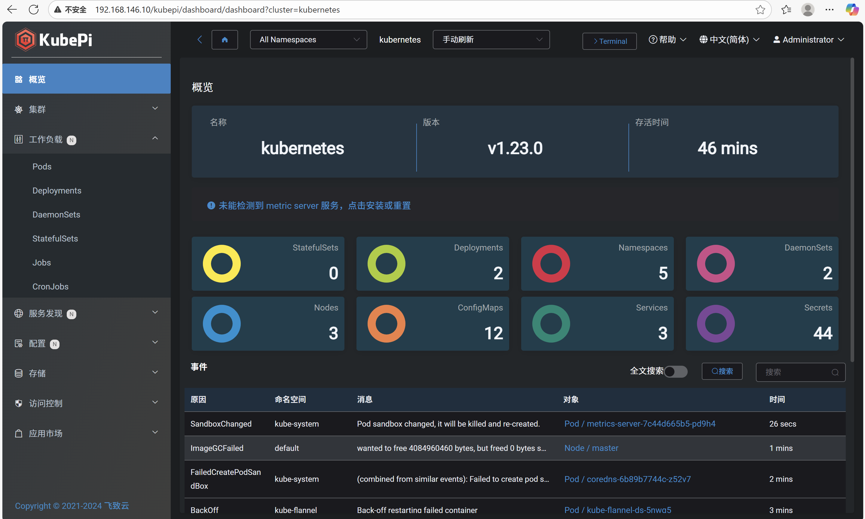Click the KubePi logo icon
This screenshot has width=865, height=519.
pos(25,40)
